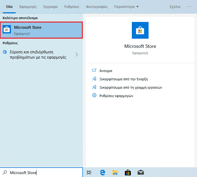Click unpin from Start pin icon
The width and height of the screenshot is (197, 177).
[94, 79]
